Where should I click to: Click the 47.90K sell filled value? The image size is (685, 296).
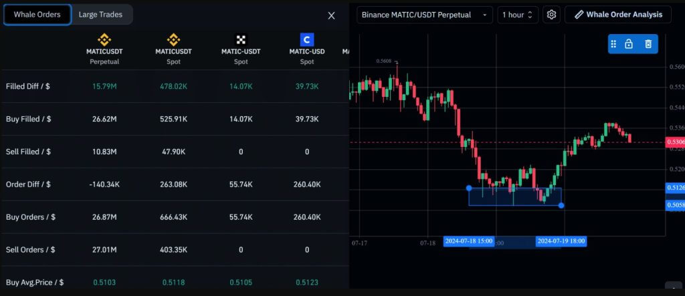[x=173, y=152]
